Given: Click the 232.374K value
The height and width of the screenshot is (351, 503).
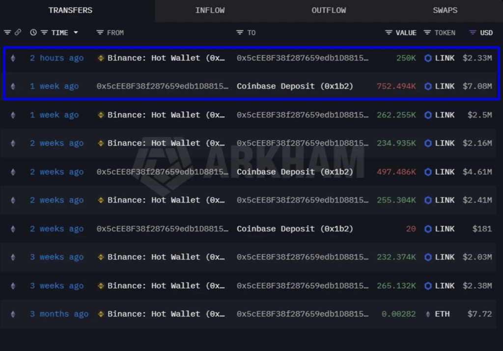Looking at the screenshot, I should pyautogui.click(x=396, y=257).
